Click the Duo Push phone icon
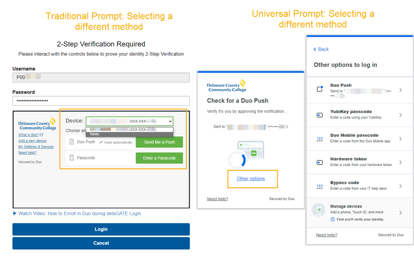 pyautogui.click(x=320, y=89)
